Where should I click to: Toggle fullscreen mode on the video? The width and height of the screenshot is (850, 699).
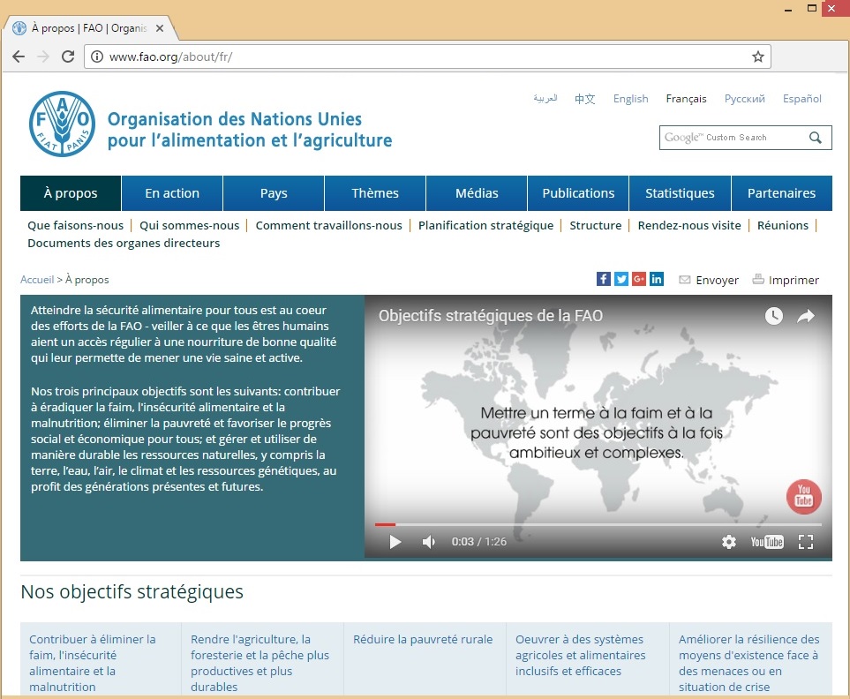[806, 542]
